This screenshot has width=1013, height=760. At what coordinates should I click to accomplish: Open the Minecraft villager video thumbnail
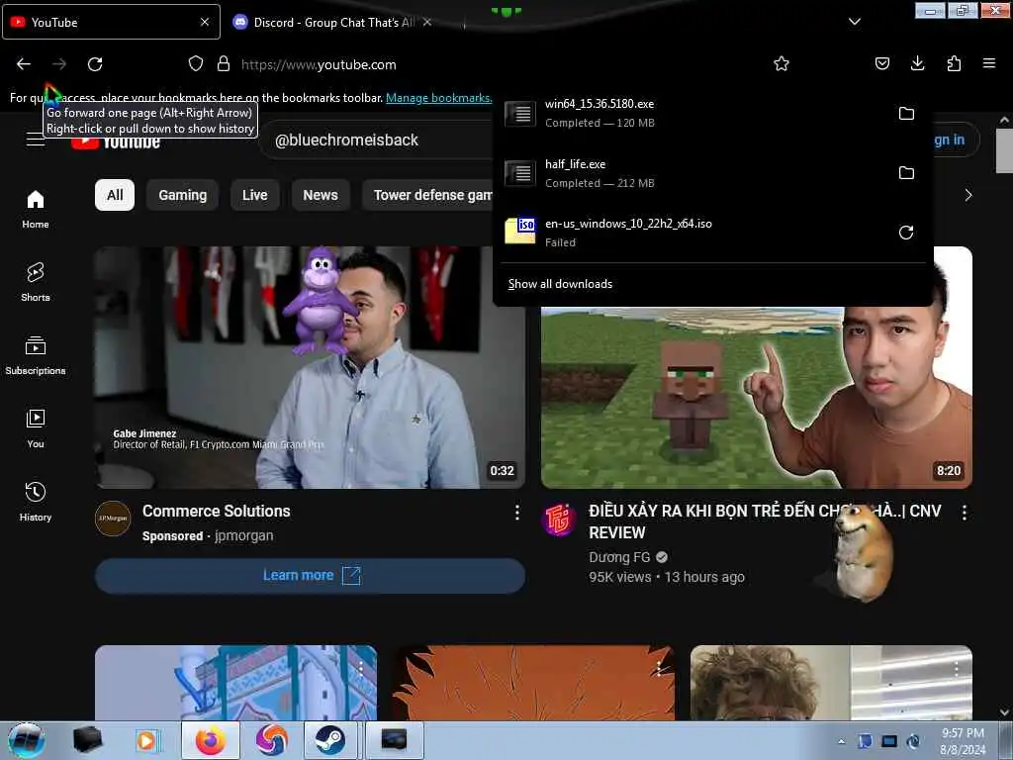click(x=757, y=397)
